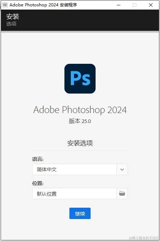Click the divider line under 安装选项
The width and height of the screenshot is (160, 241).
80,151
